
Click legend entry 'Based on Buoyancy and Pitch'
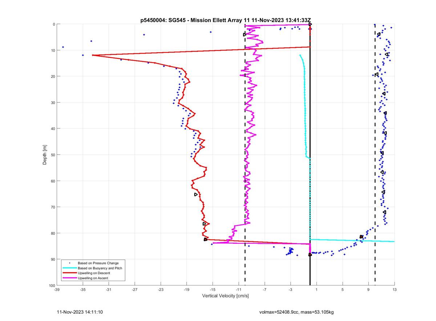(100, 268)
